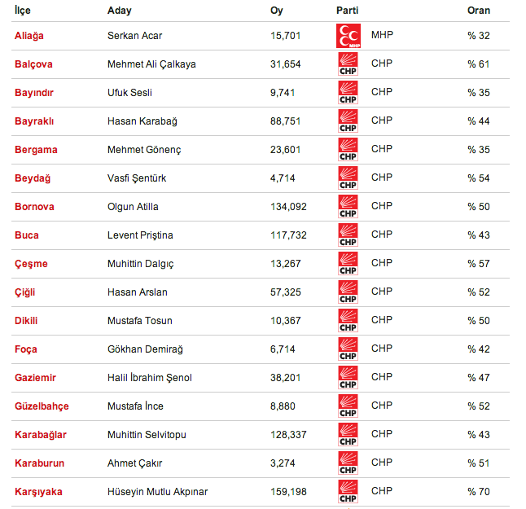Go to the Çiğli district link
Image resolution: width=526 pixels, height=509 pixels.
(25, 292)
